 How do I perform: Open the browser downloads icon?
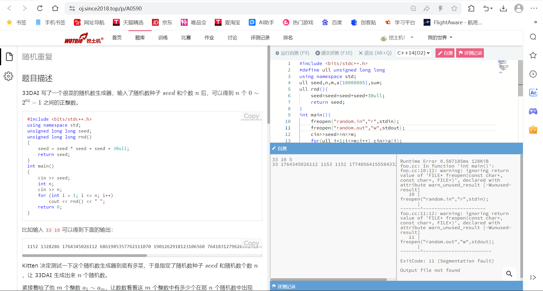[503, 8]
